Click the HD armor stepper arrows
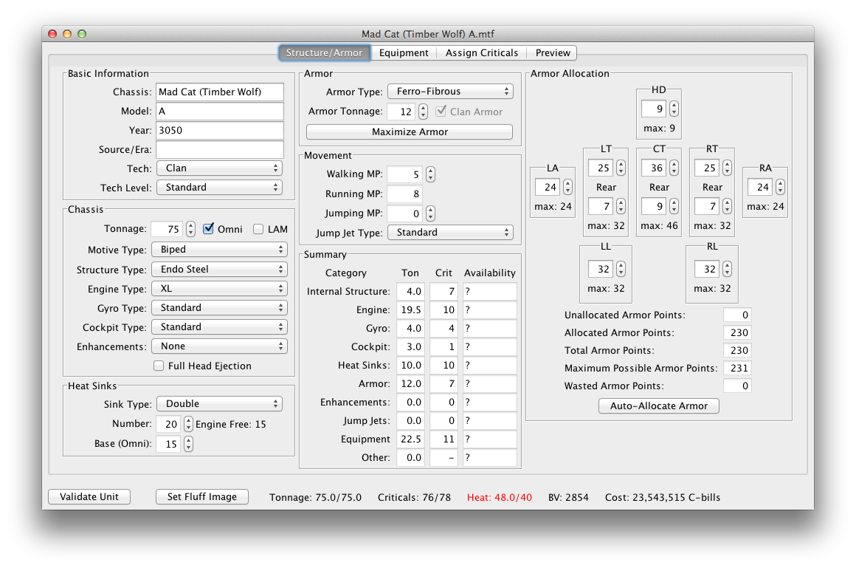The width and height of the screenshot is (856, 568). (x=674, y=109)
